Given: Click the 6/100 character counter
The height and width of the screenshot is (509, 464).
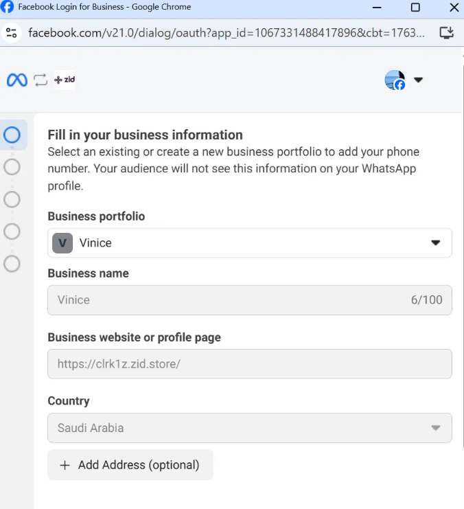Looking at the screenshot, I should (x=426, y=300).
